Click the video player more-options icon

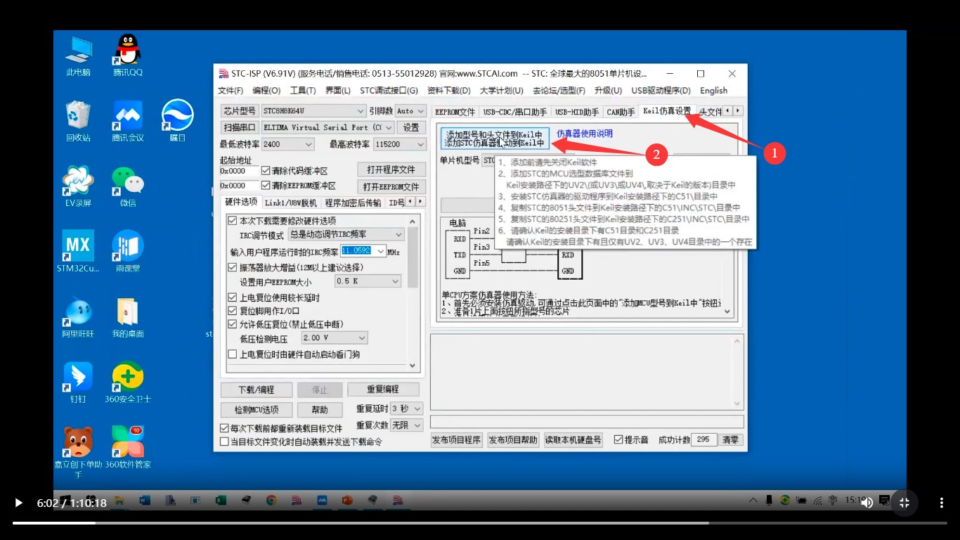coord(942,503)
